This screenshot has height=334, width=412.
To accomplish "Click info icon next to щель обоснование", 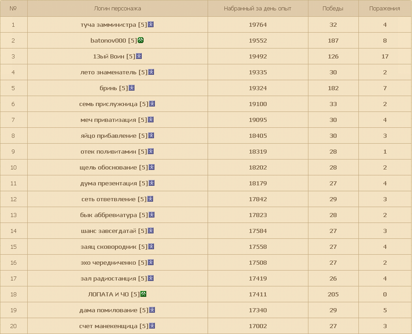I will [x=152, y=167].
